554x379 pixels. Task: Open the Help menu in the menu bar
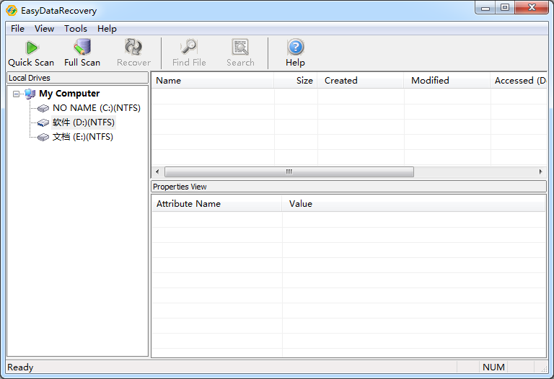point(107,29)
